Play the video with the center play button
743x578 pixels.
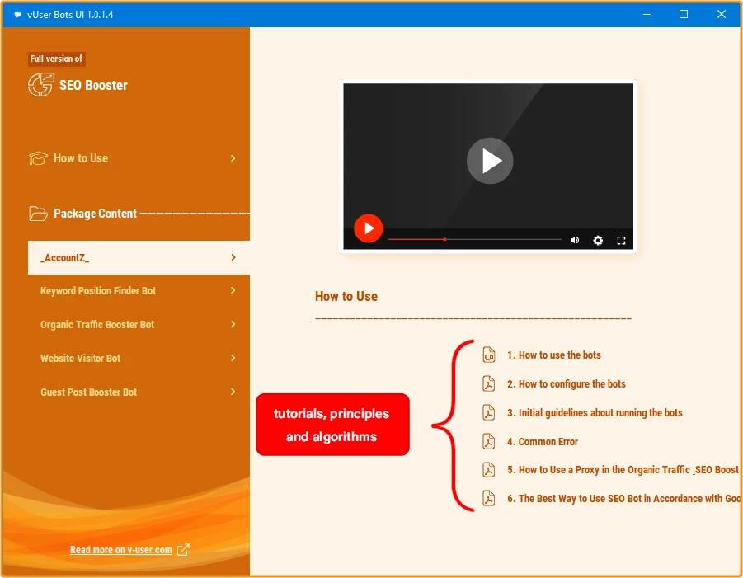490,161
